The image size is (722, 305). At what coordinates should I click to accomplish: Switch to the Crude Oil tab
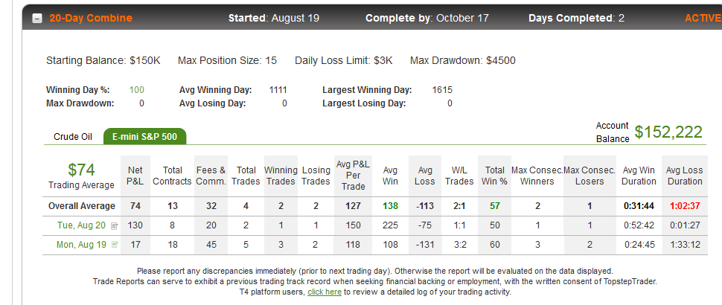point(73,137)
